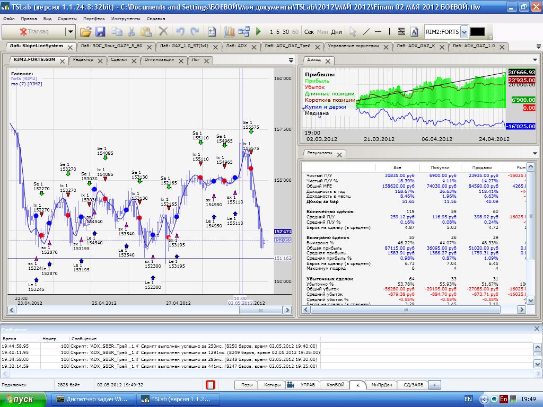Switch to the Оптимизация tab

tap(159, 60)
